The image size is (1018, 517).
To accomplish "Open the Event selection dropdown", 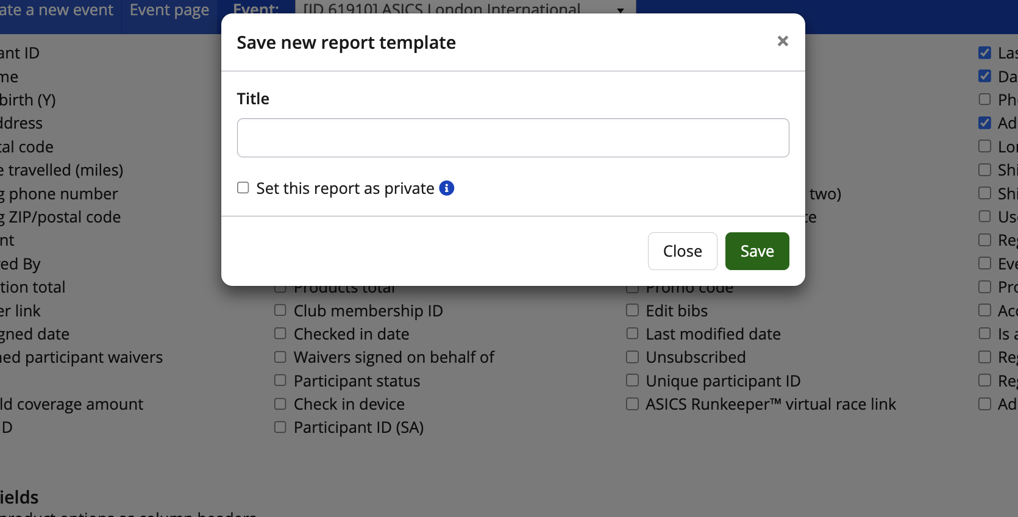I will (465, 9).
